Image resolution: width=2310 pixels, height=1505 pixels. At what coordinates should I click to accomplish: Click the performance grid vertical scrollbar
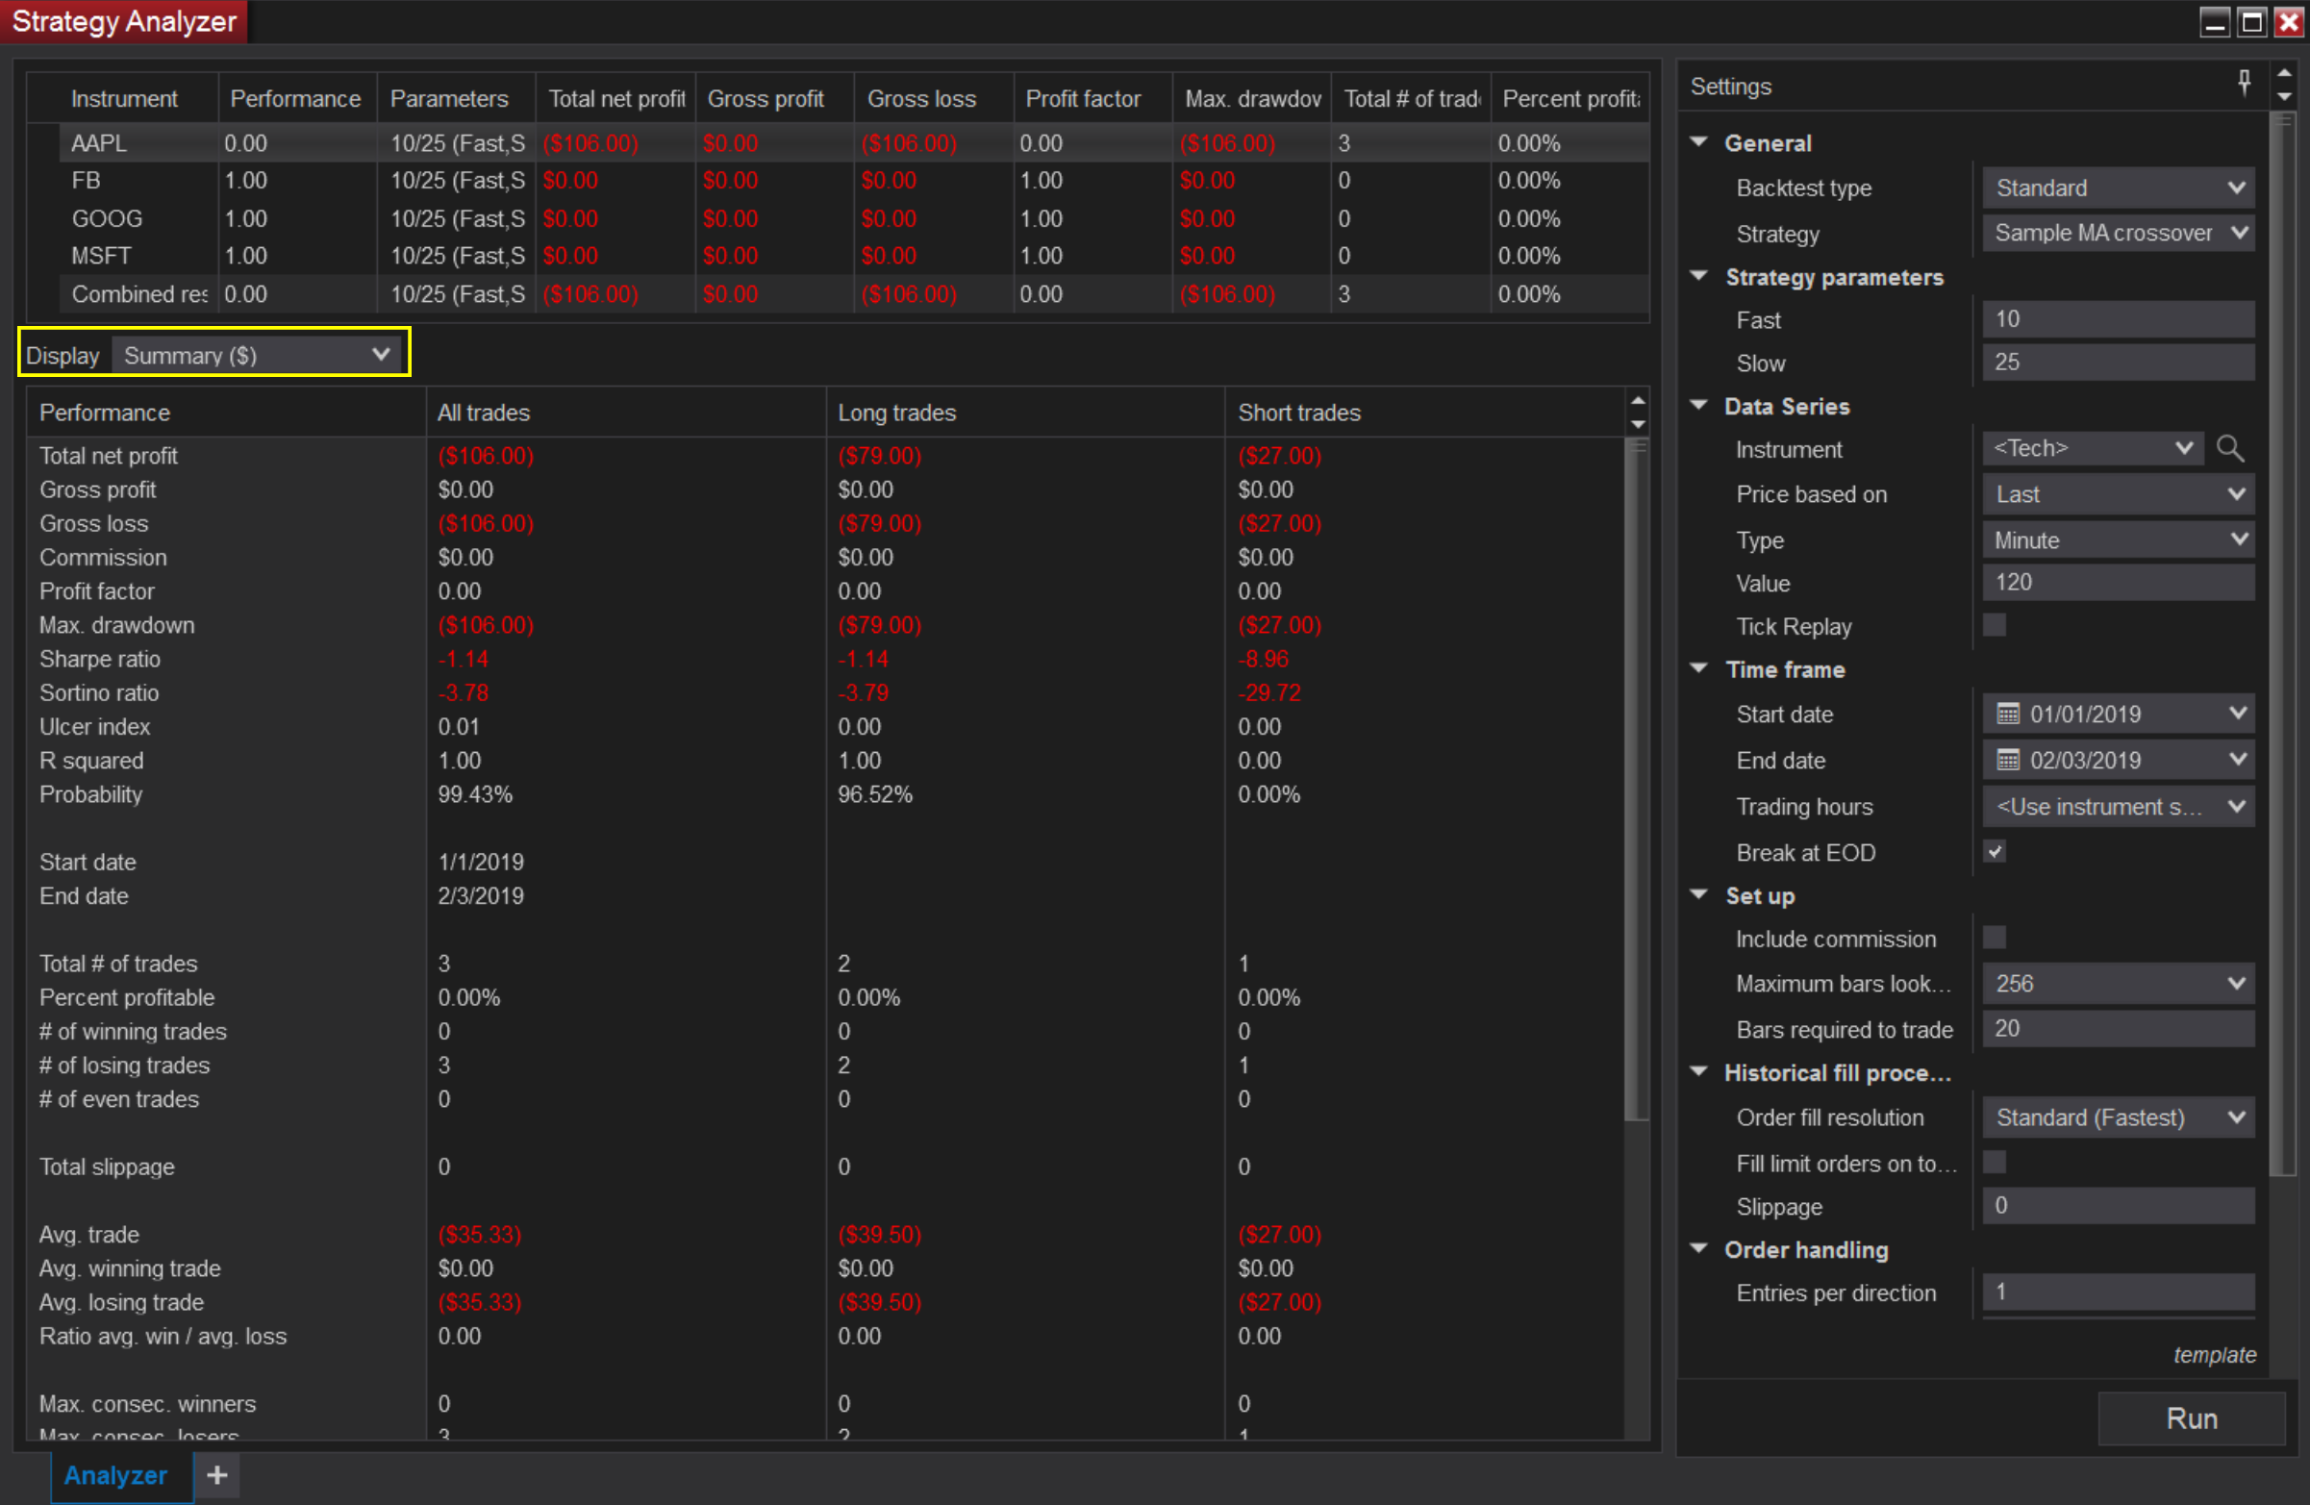[x=1638, y=779]
